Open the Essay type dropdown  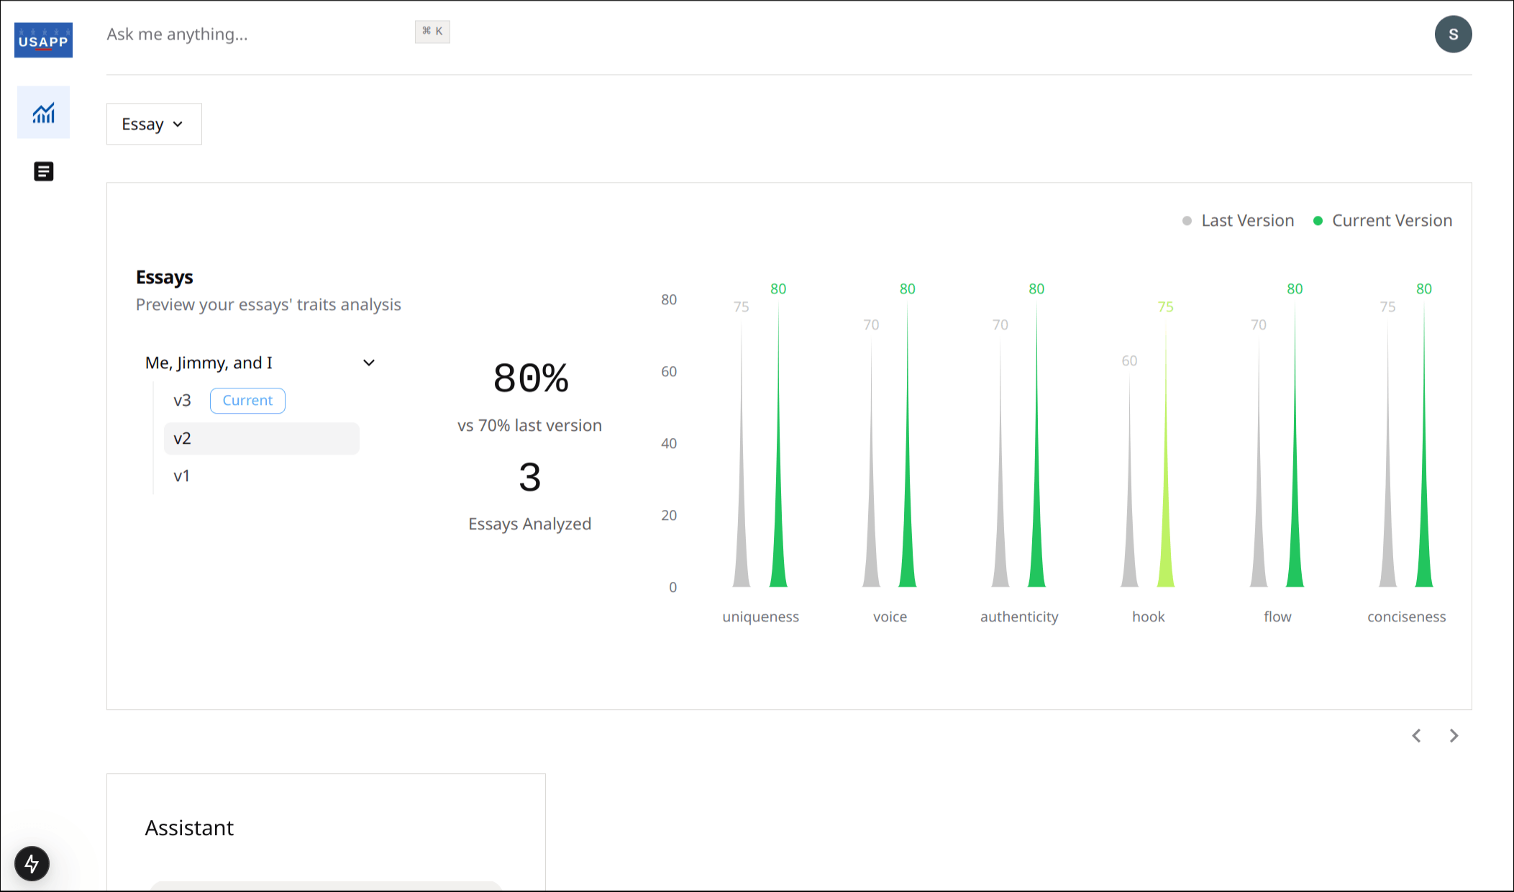[x=154, y=124]
